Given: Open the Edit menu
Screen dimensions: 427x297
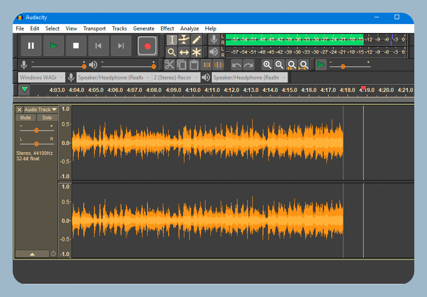Looking at the screenshot, I should coord(35,28).
